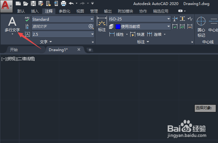Click the dimension layer stack icon
The image size is (218, 143).
(x=111, y=26)
